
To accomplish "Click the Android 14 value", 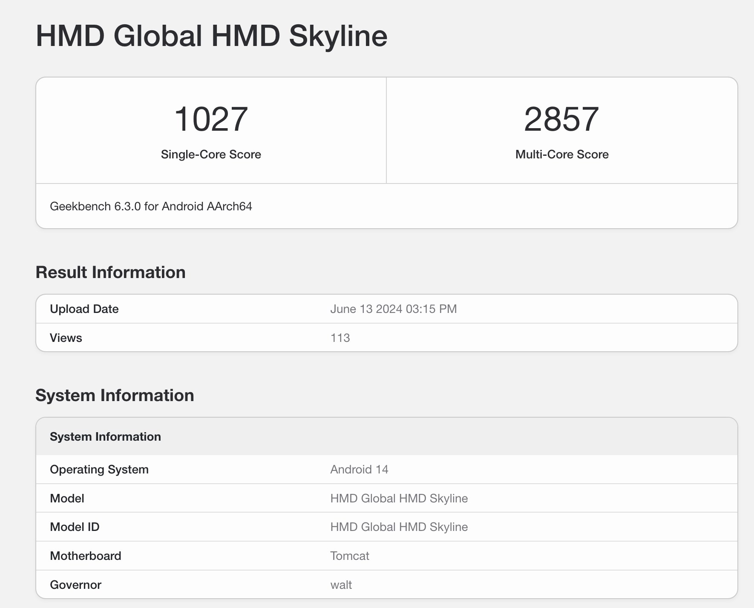I will pyautogui.click(x=359, y=470).
